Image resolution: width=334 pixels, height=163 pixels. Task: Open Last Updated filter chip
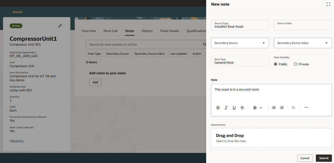pos(179,54)
